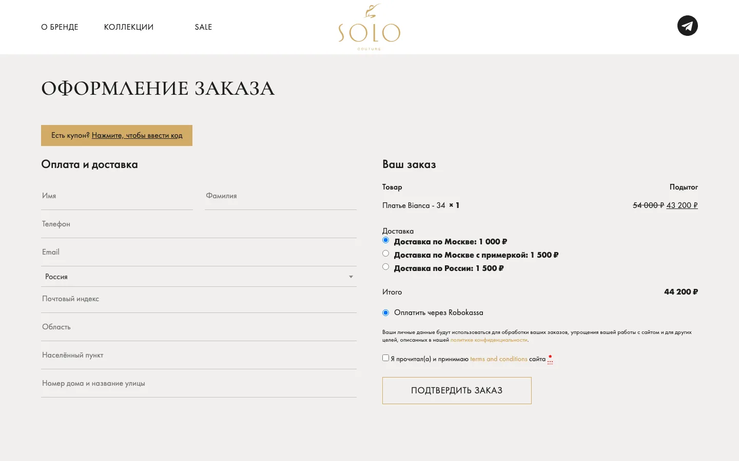Choose Доставка по Москве с примеркой
This screenshot has width=739, height=461.
tap(385, 254)
